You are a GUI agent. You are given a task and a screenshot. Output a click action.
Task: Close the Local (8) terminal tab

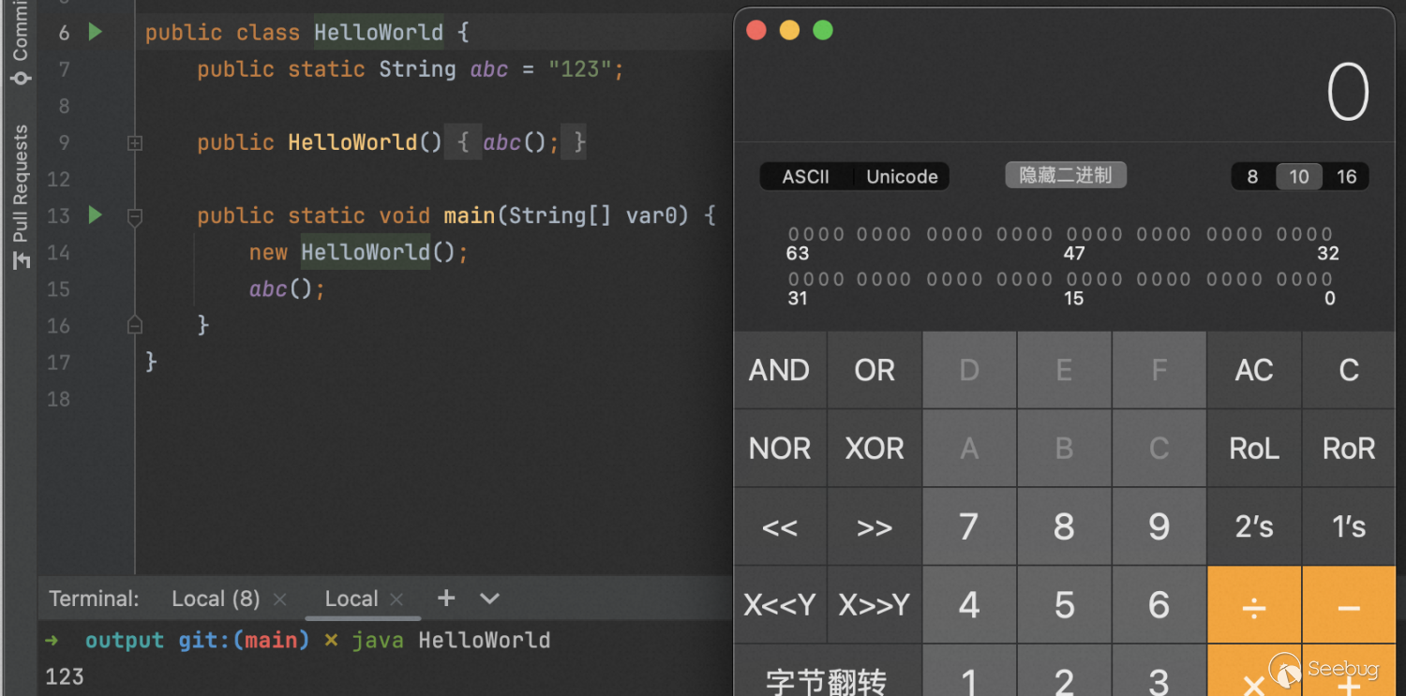(279, 600)
